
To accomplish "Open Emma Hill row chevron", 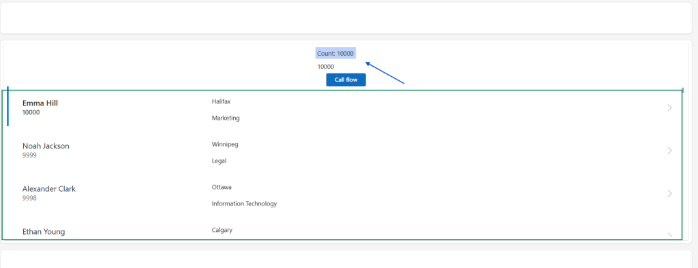I will 669,107.
